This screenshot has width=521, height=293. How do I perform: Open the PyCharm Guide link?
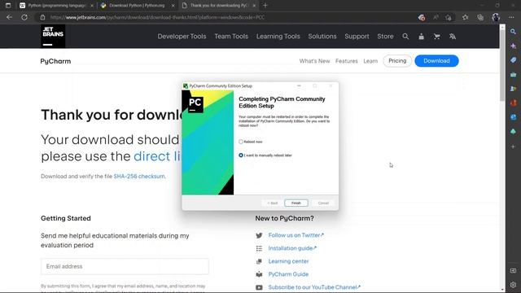[288, 274]
